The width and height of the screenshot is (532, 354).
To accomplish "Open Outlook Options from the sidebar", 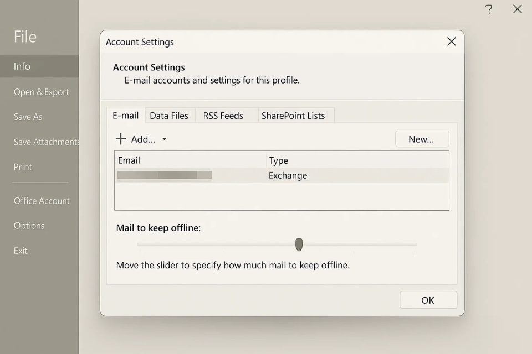I will click(29, 226).
